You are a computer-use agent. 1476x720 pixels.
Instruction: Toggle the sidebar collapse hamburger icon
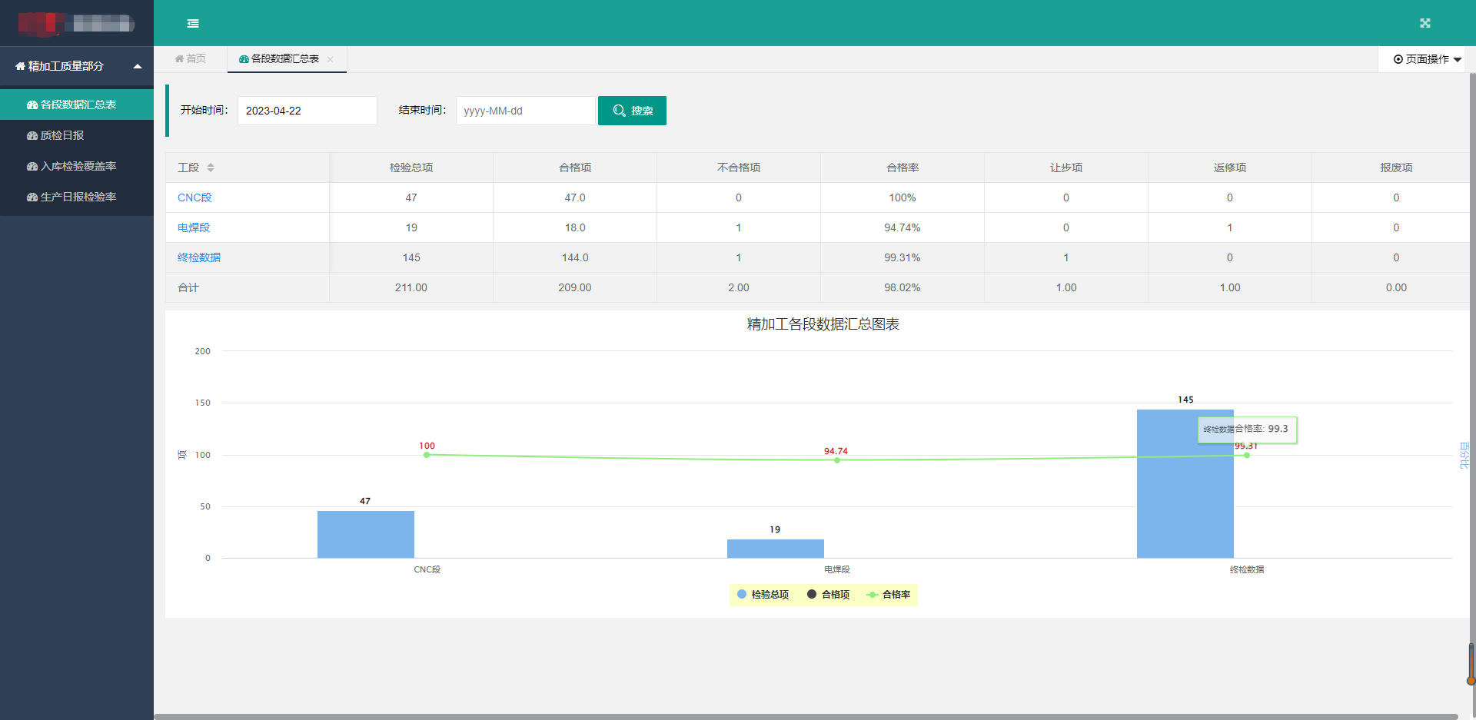pyautogui.click(x=193, y=24)
